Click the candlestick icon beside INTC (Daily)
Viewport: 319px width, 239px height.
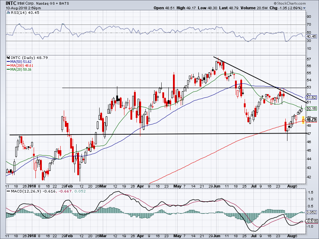point(9,58)
